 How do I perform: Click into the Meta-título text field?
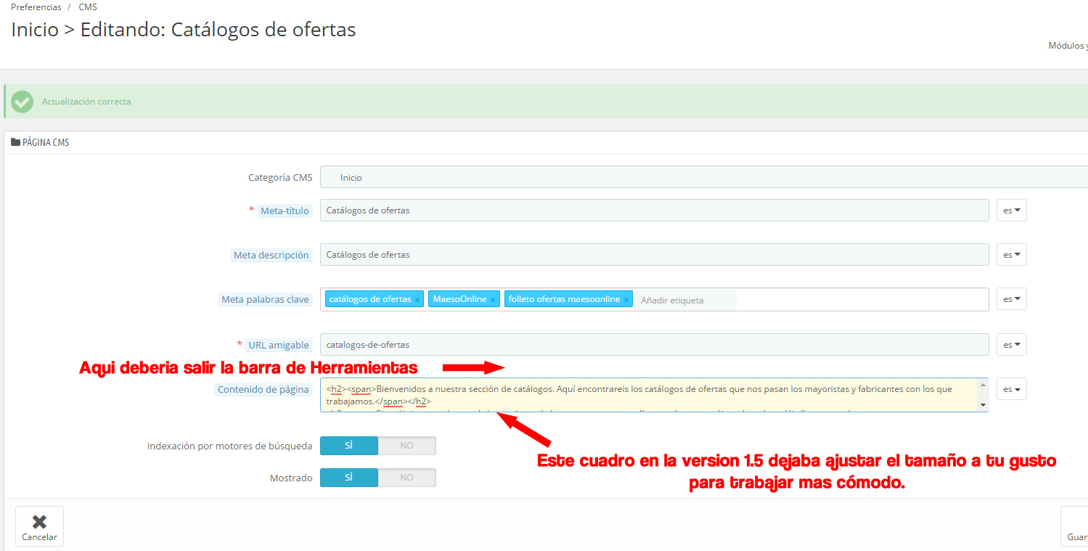point(654,211)
